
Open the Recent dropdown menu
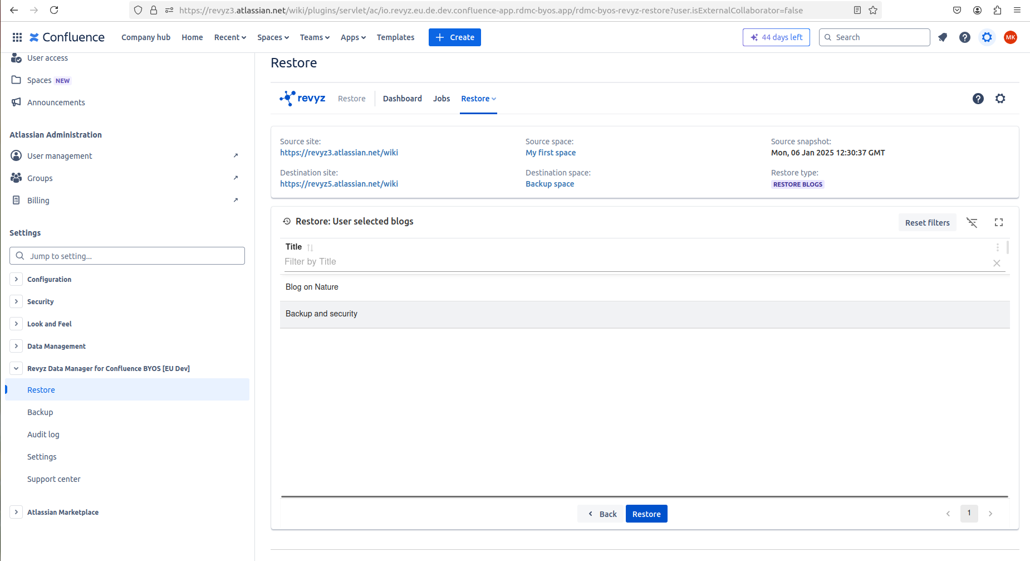click(x=230, y=37)
